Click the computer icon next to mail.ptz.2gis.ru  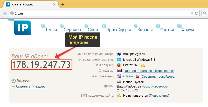pos(119,54)
